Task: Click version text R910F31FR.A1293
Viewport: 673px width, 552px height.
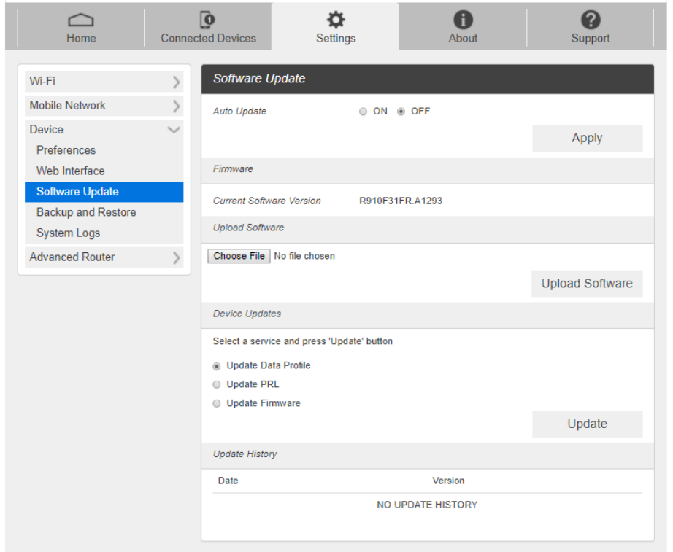Action: (401, 201)
